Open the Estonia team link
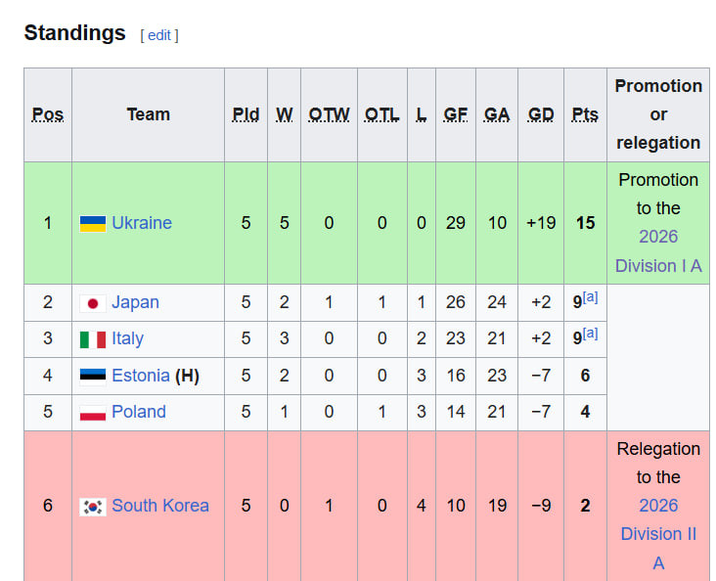The image size is (716, 581). tap(141, 375)
